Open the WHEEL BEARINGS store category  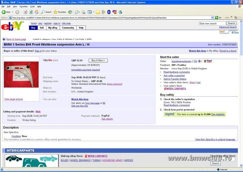pyautogui.click(x=80, y=160)
